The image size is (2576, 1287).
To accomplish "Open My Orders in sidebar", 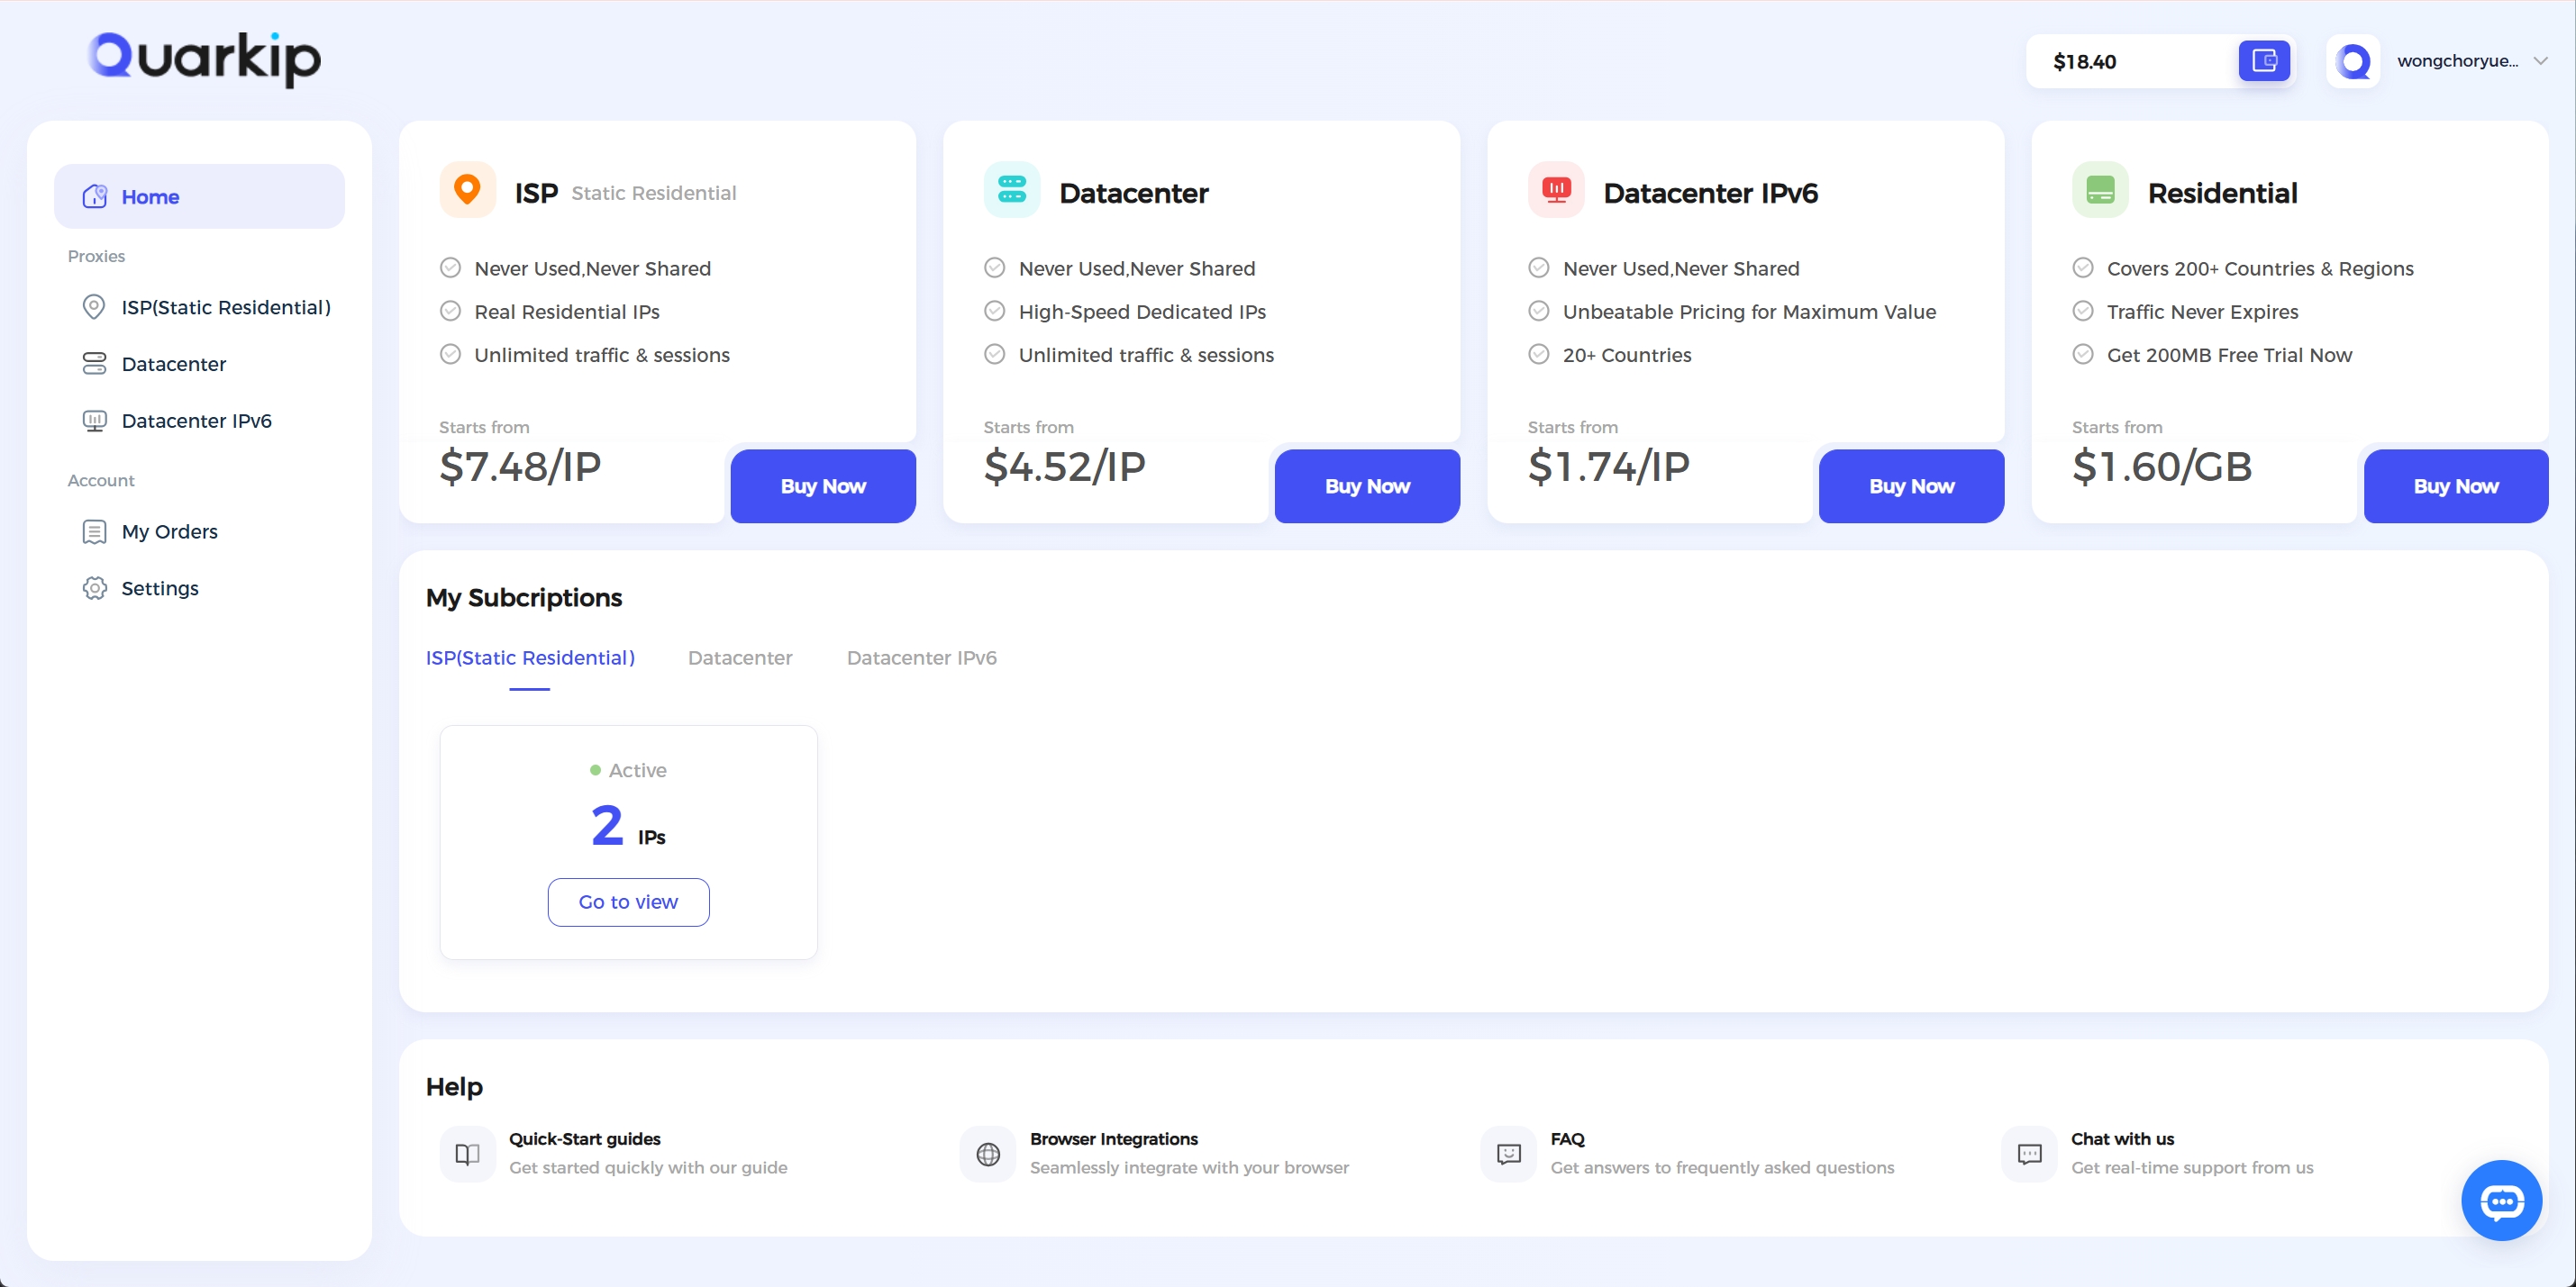I will pos(169,531).
